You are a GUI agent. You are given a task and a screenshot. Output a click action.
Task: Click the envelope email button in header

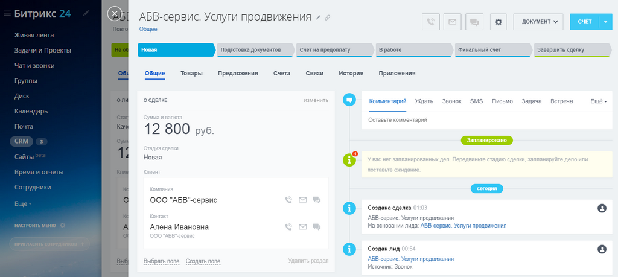[x=452, y=22]
